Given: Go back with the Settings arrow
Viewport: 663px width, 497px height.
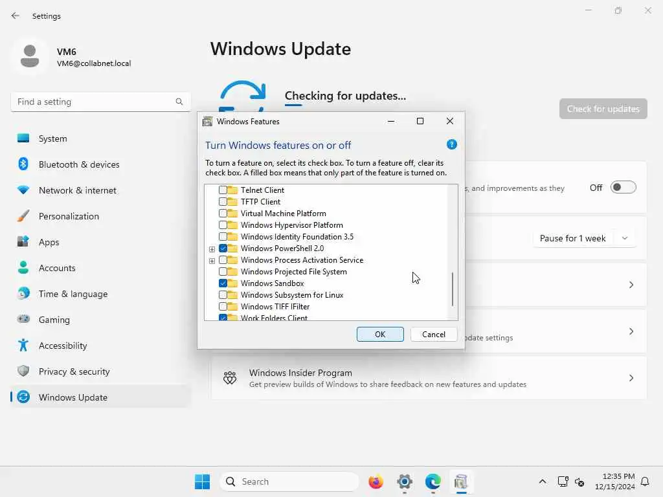Looking at the screenshot, I should click(16, 16).
